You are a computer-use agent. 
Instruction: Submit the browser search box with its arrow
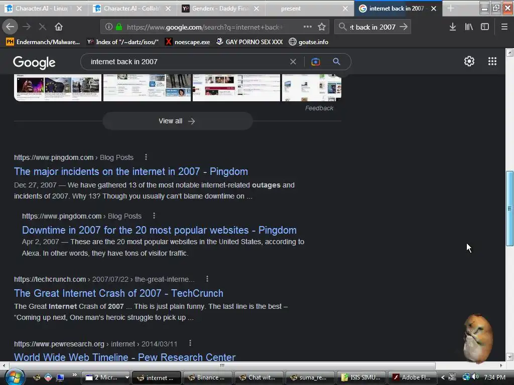[404, 27]
